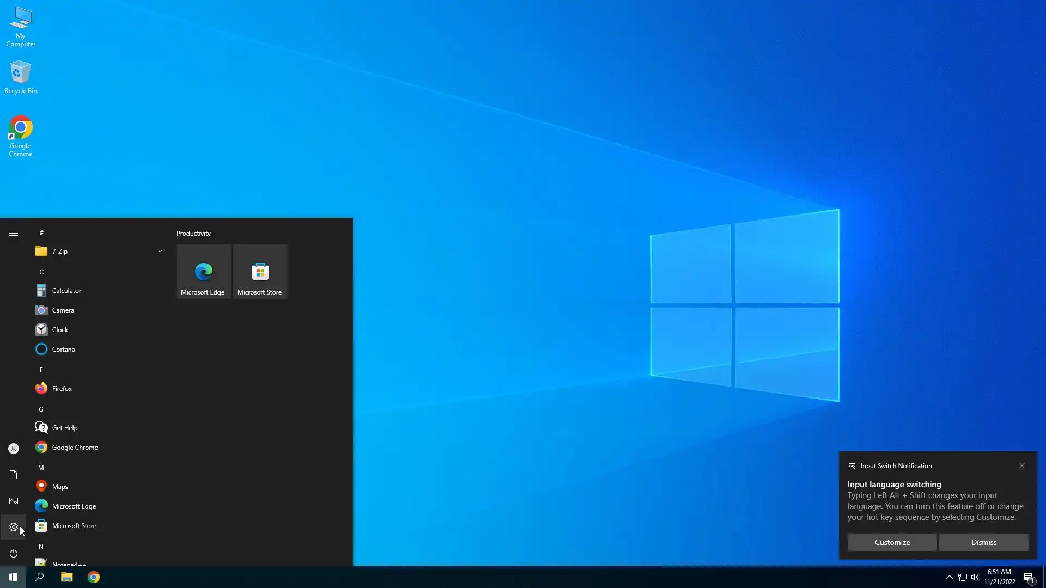
Task: Open Action Center notifications icon
Action: (x=1029, y=577)
